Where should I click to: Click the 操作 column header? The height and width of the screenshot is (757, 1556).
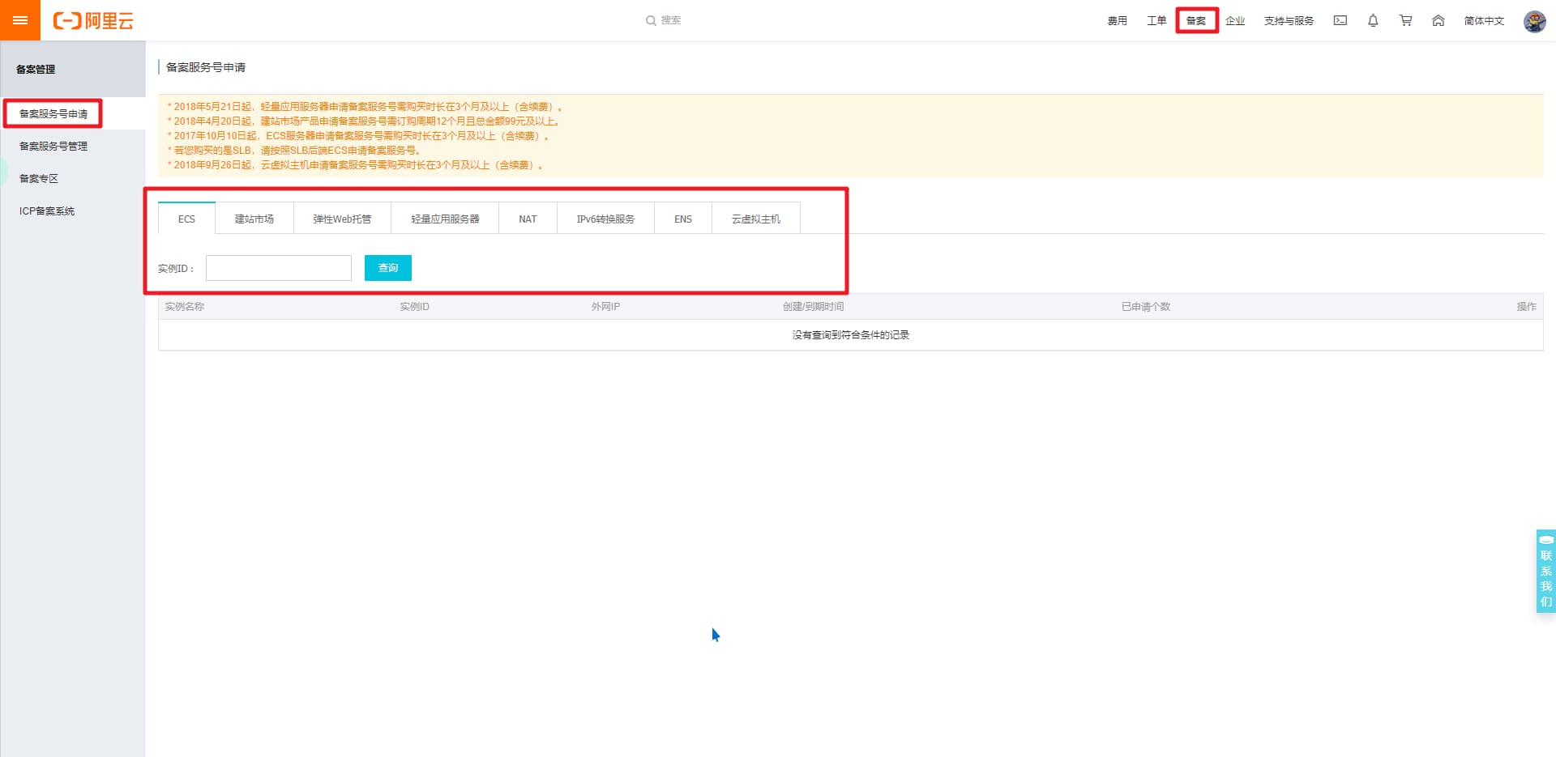(x=1527, y=306)
